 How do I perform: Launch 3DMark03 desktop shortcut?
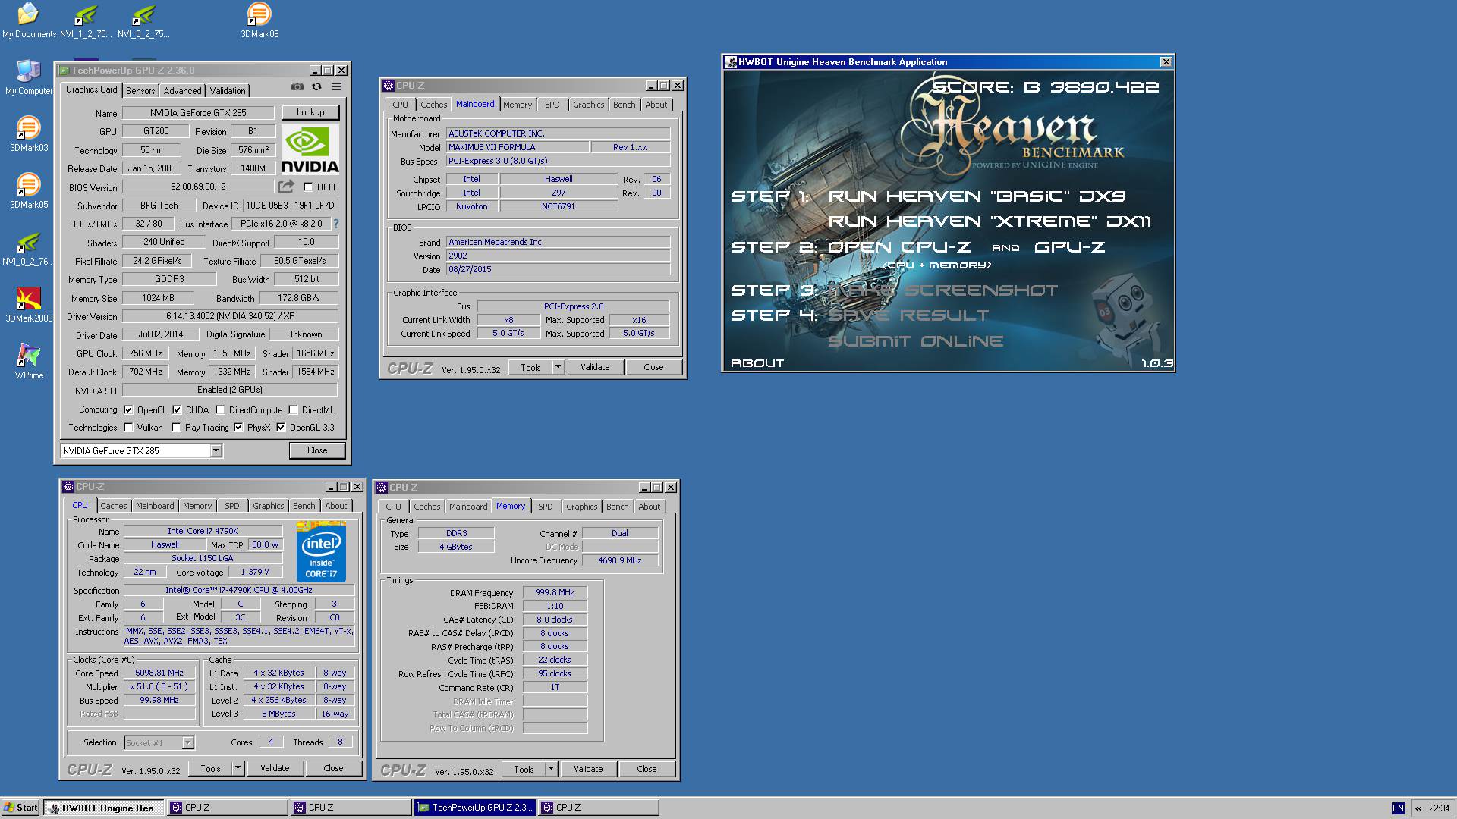point(29,134)
